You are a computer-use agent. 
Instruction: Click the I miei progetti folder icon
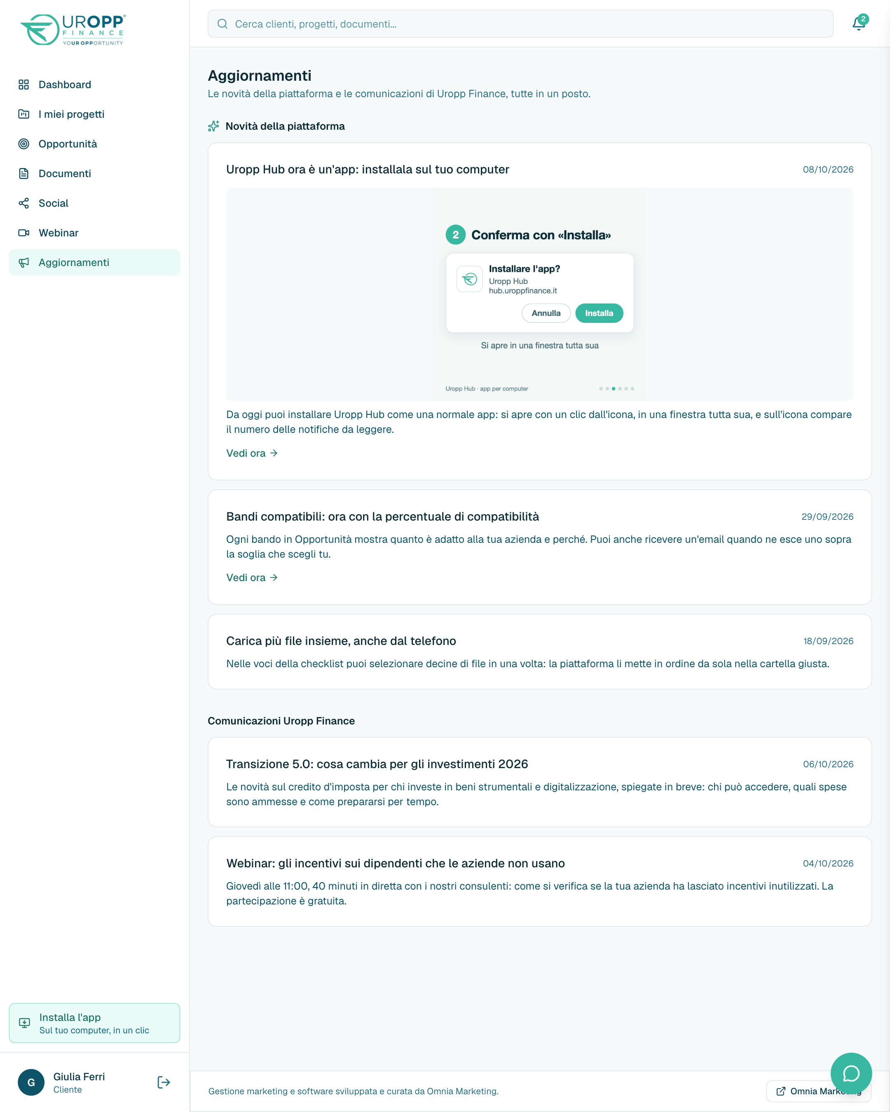pyautogui.click(x=24, y=114)
